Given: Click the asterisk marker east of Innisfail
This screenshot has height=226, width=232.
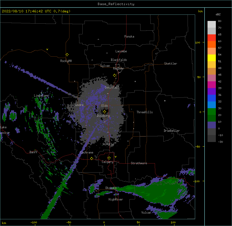Looking at the screenshot, I should click(135, 81).
